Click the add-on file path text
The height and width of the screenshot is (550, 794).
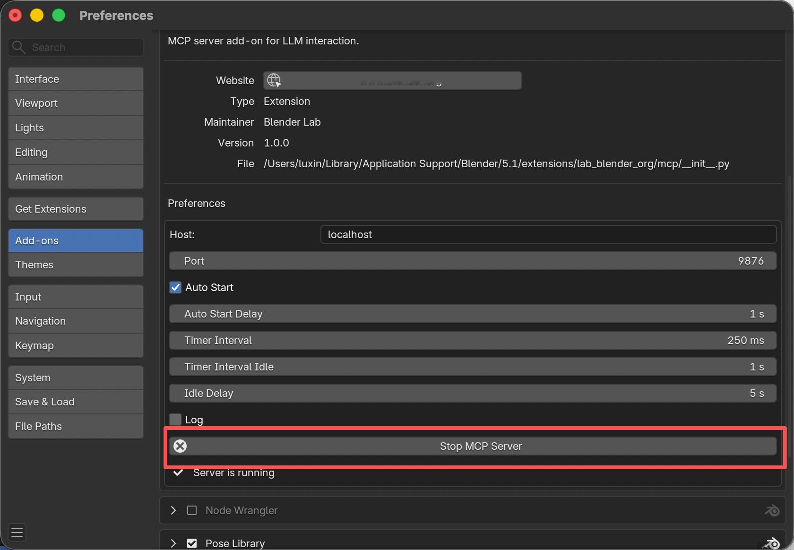(496, 163)
